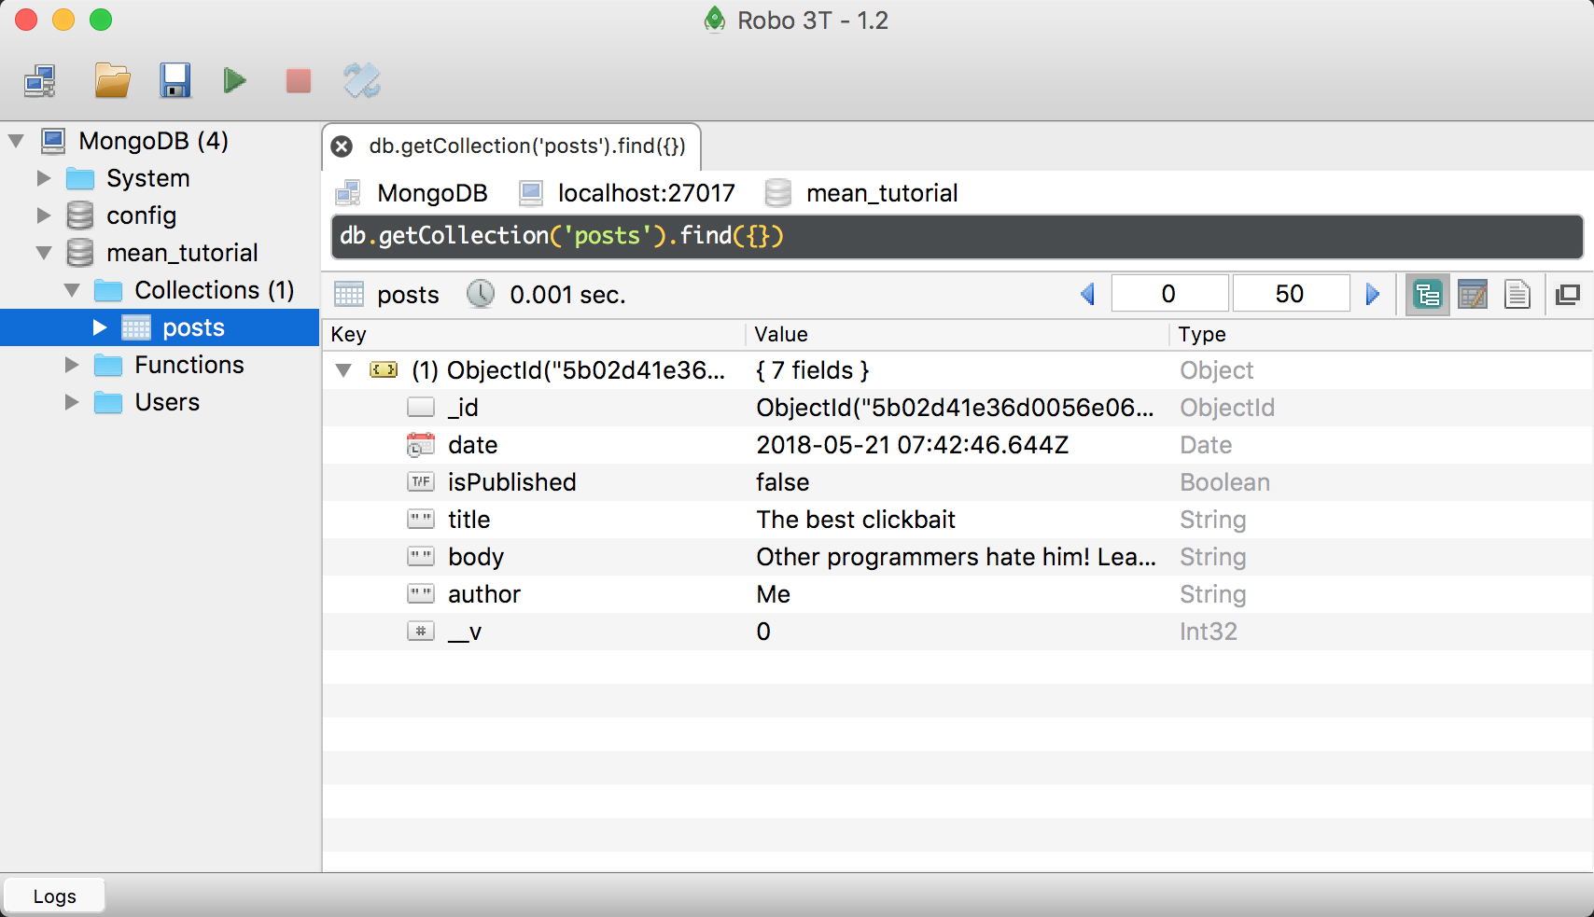Stop execution with red square button
This screenshot has width=1594, height=917.
pos(299,81)
